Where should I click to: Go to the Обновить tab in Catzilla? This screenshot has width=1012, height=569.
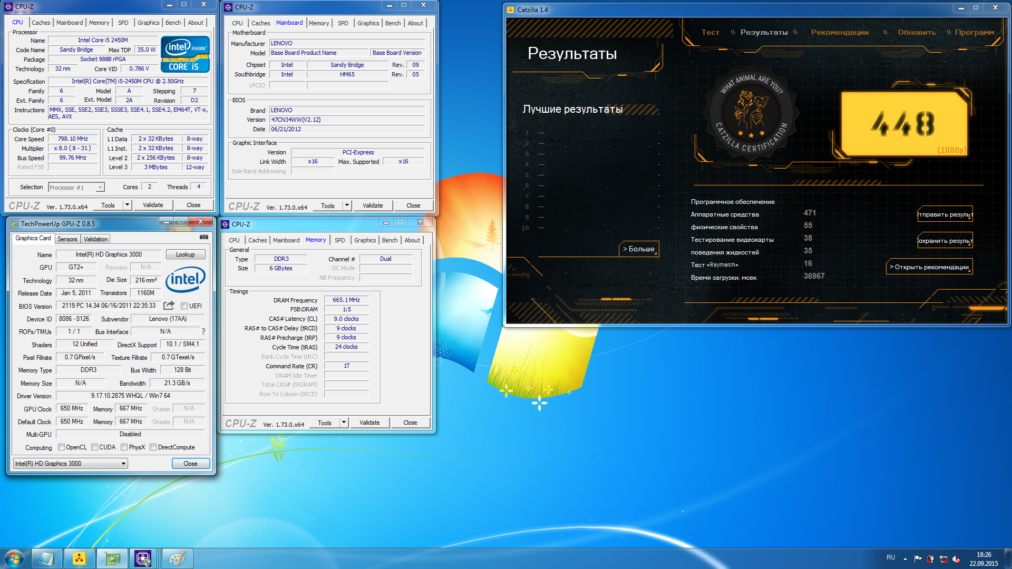pyautogui.click(x=917, y=32)
